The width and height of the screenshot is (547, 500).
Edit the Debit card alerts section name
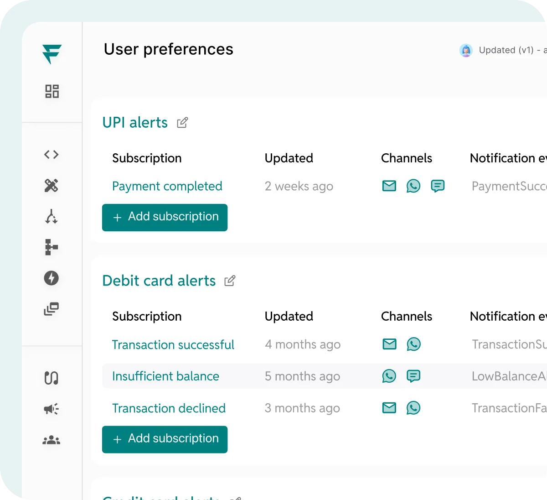230,281
